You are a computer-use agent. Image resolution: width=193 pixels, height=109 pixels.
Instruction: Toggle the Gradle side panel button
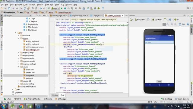[x=191, y=19]
